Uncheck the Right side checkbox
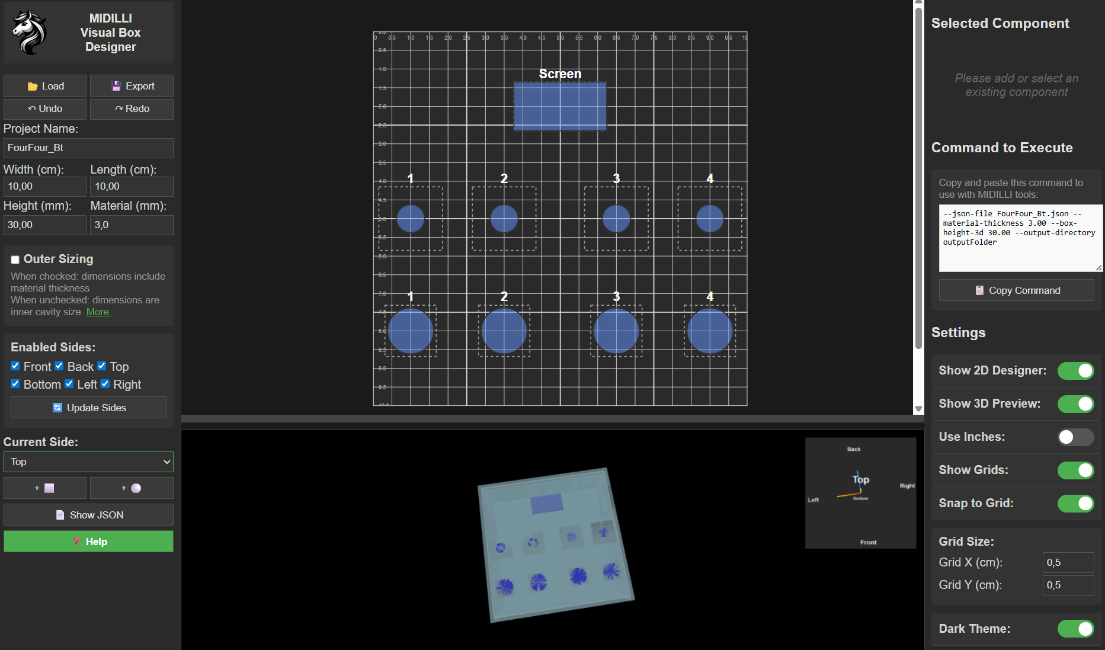1105x650 pixels. [x=105, y=384]
